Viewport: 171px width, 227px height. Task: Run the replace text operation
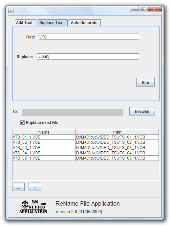145,82
